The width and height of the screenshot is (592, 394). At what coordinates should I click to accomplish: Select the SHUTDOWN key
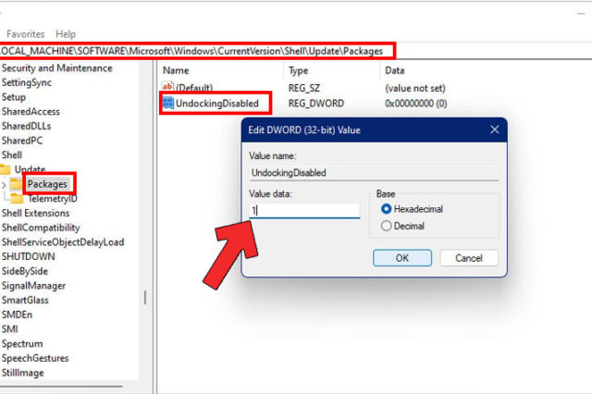[x=29, y=256]
